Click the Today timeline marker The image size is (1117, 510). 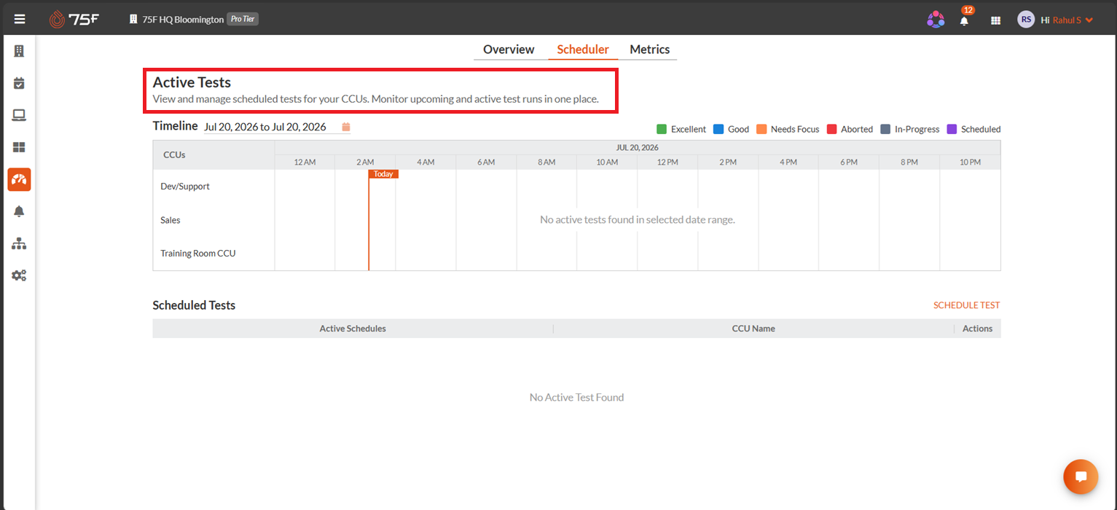(383, 174)
